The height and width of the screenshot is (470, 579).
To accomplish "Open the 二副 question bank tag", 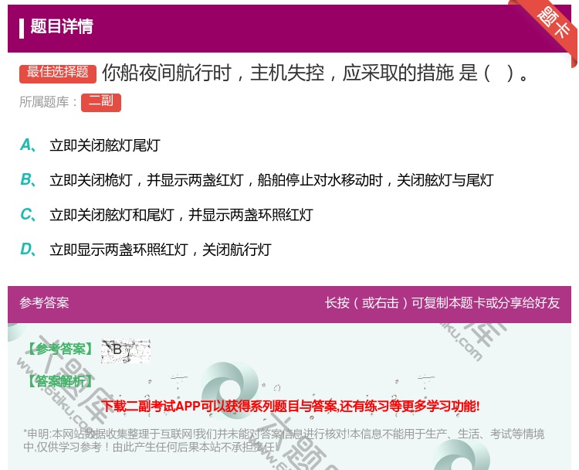I will click(x=101, y=102).
